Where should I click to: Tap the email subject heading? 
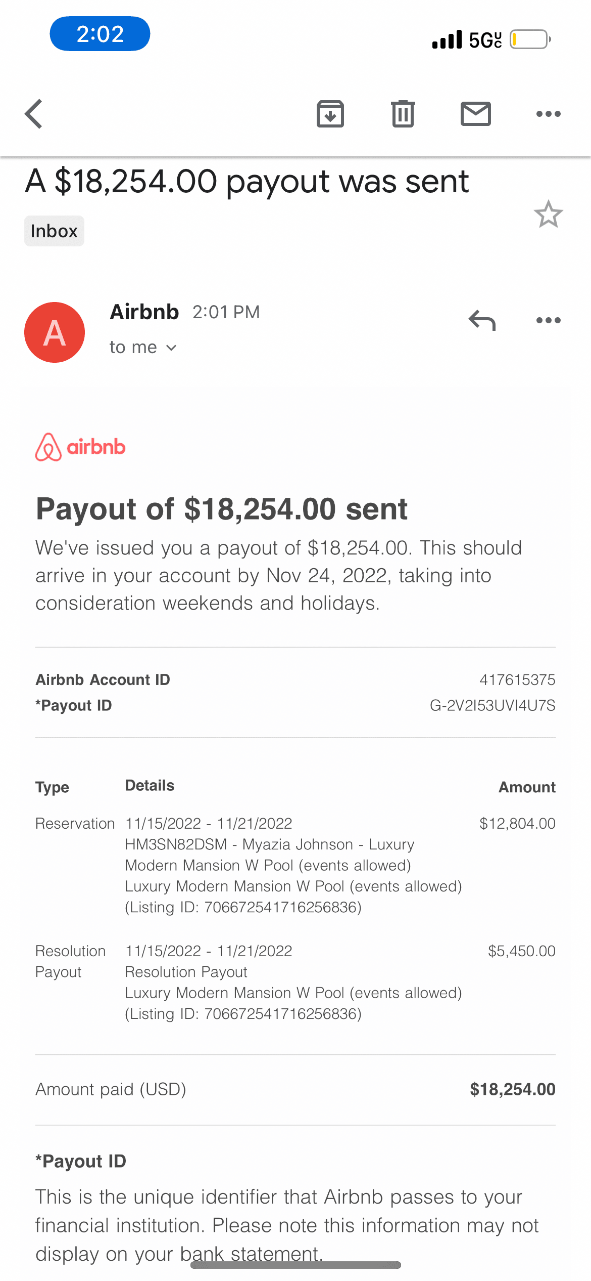click(x=247, y=182)
